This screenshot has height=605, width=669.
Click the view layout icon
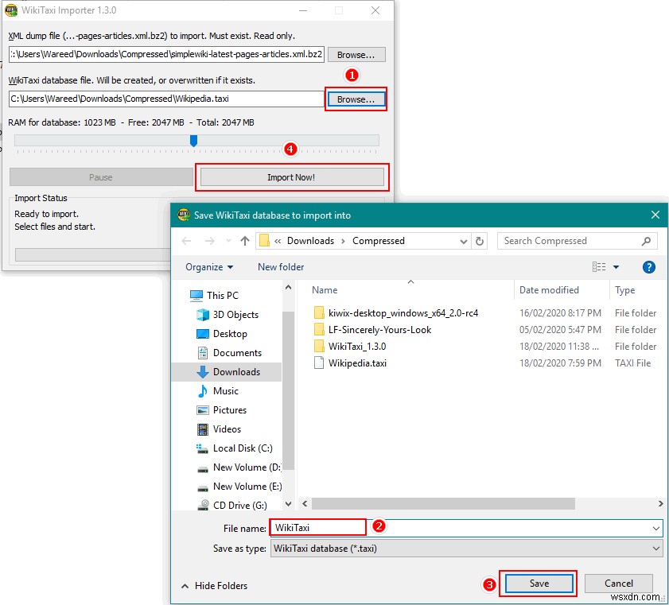pyautogui.click(x=599, y=267)
